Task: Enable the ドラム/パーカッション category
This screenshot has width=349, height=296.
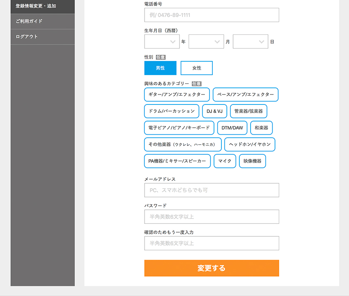Action: [x=172, y=111]
